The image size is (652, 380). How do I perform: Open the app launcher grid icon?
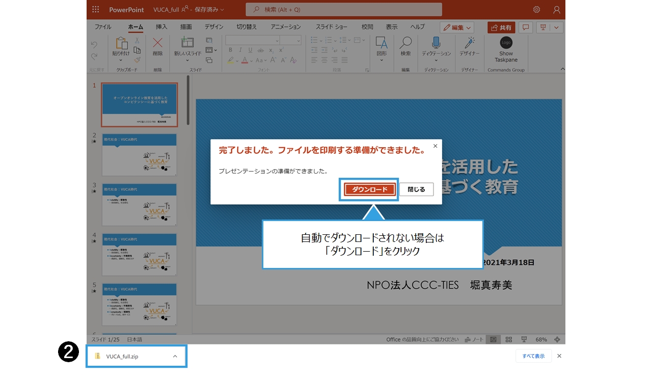(96, 9)
